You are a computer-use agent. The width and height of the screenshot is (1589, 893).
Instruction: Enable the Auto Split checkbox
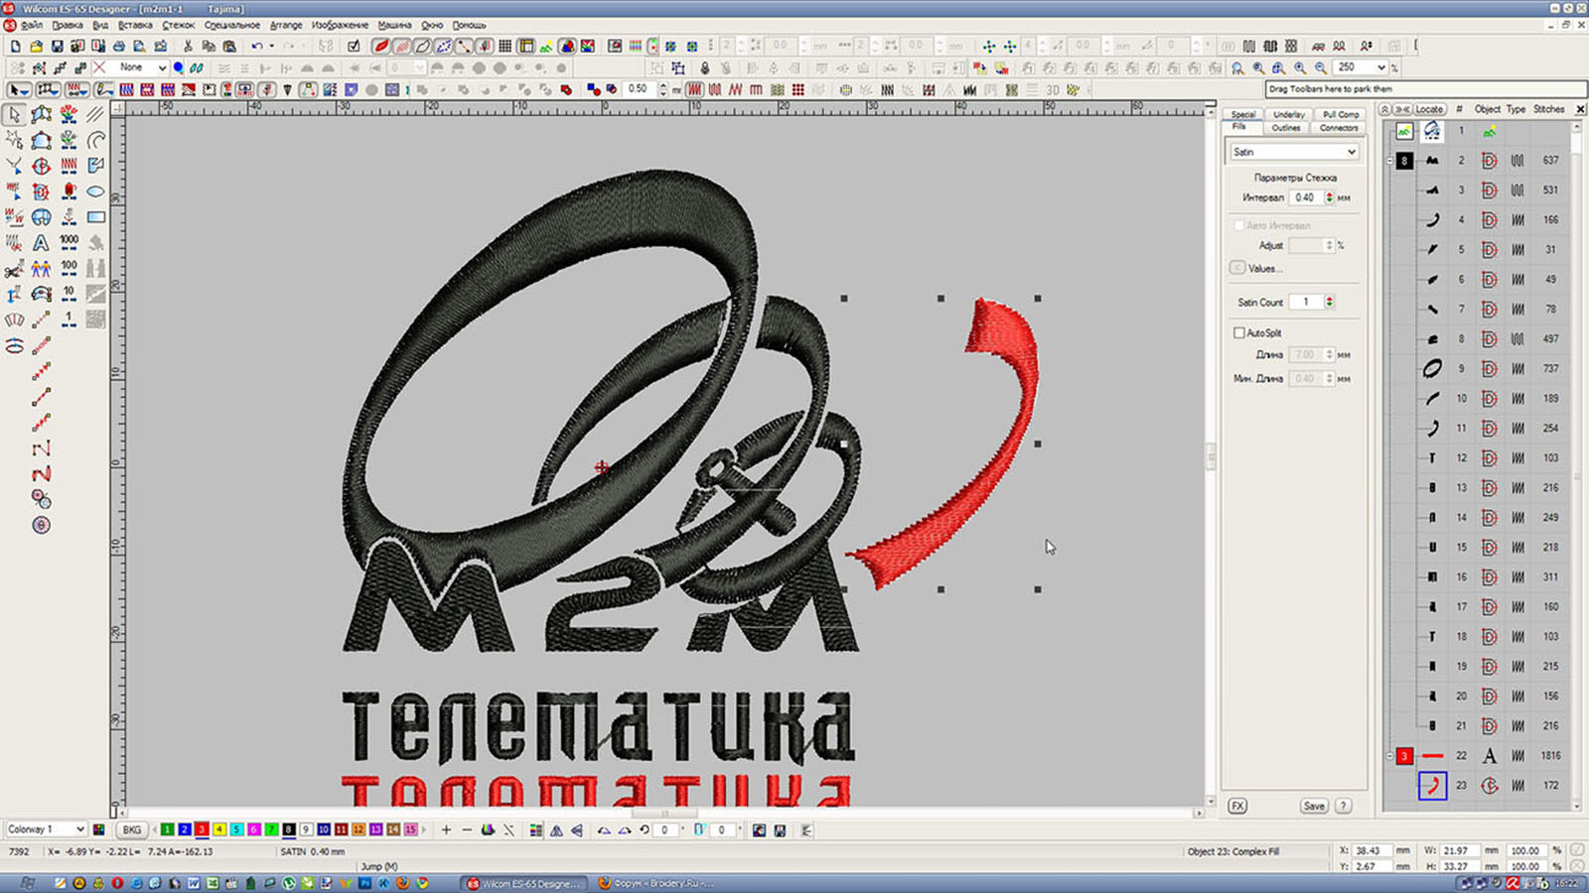(1238, 333)
